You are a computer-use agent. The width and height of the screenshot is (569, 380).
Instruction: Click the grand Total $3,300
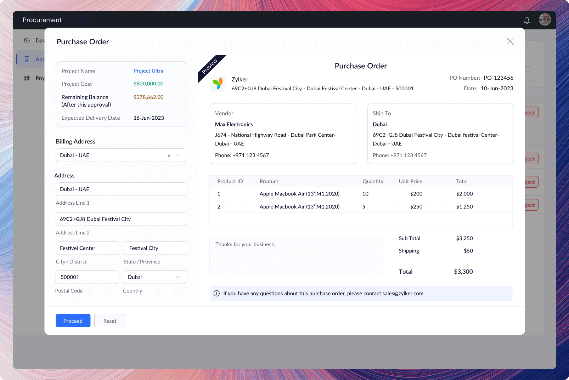[x=463, y=272]
